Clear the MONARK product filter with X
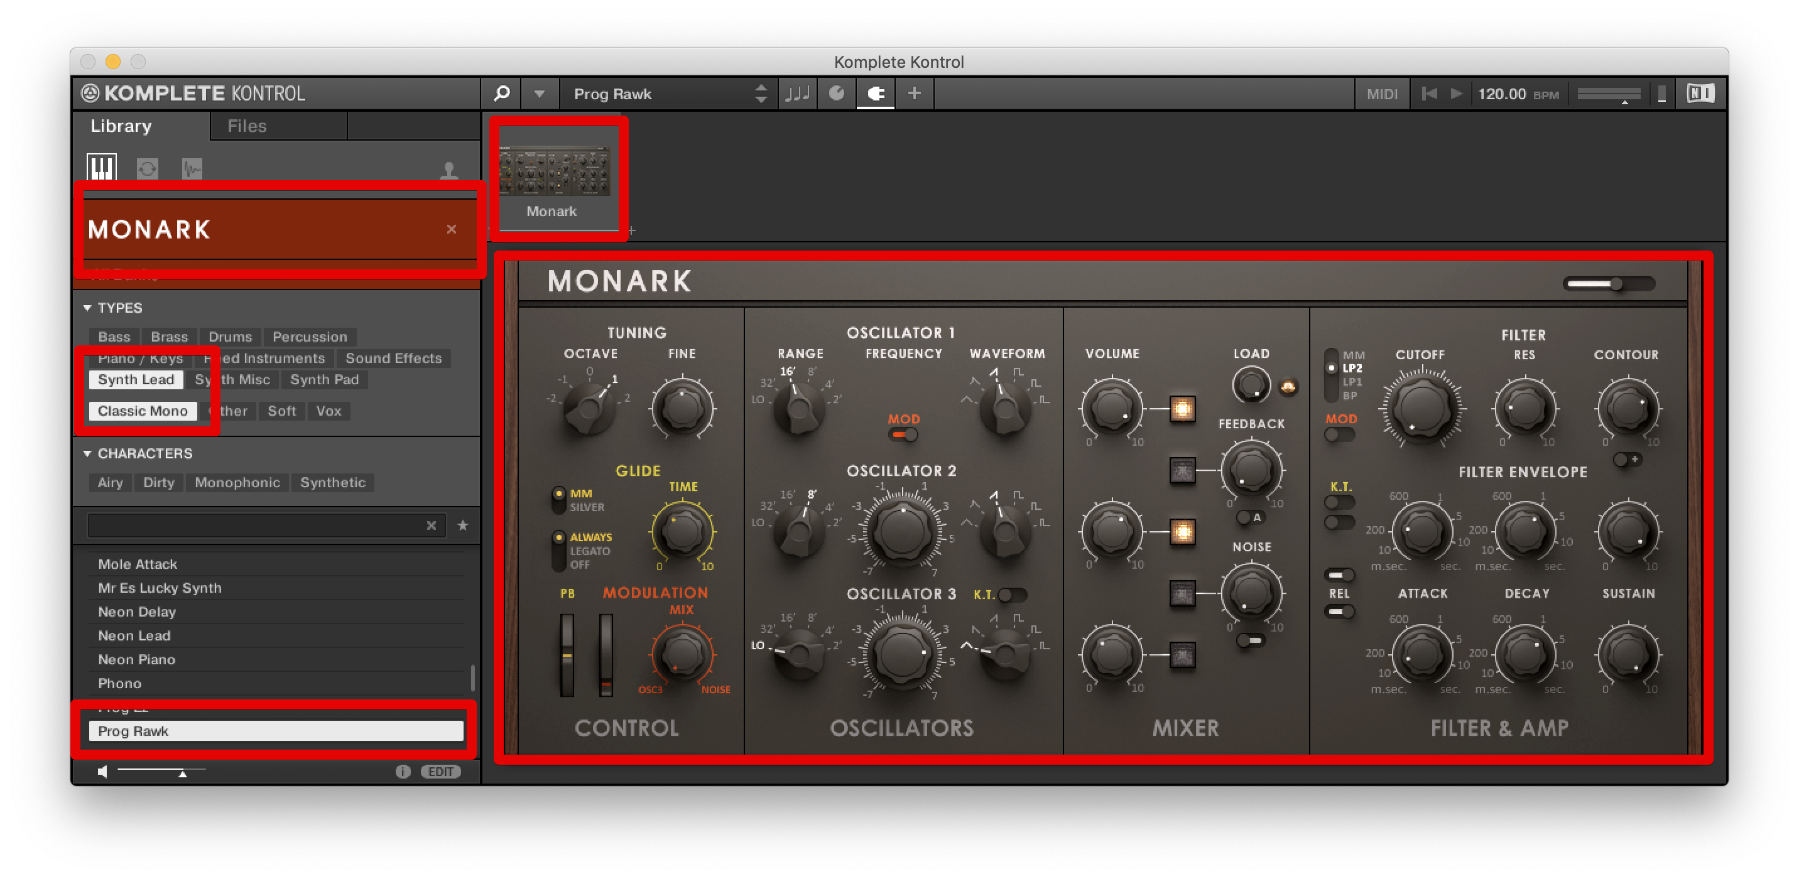Image resolution: width=1799 pixels, height=879 pixels. pos(451,229)
